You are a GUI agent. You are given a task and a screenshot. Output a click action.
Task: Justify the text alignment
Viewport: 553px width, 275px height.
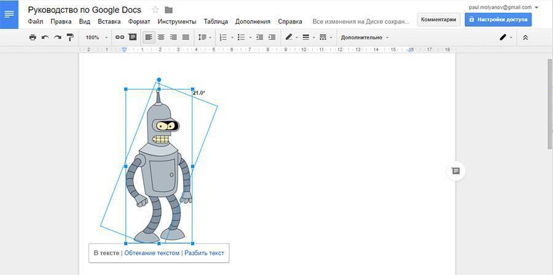[x=186, y=37]
